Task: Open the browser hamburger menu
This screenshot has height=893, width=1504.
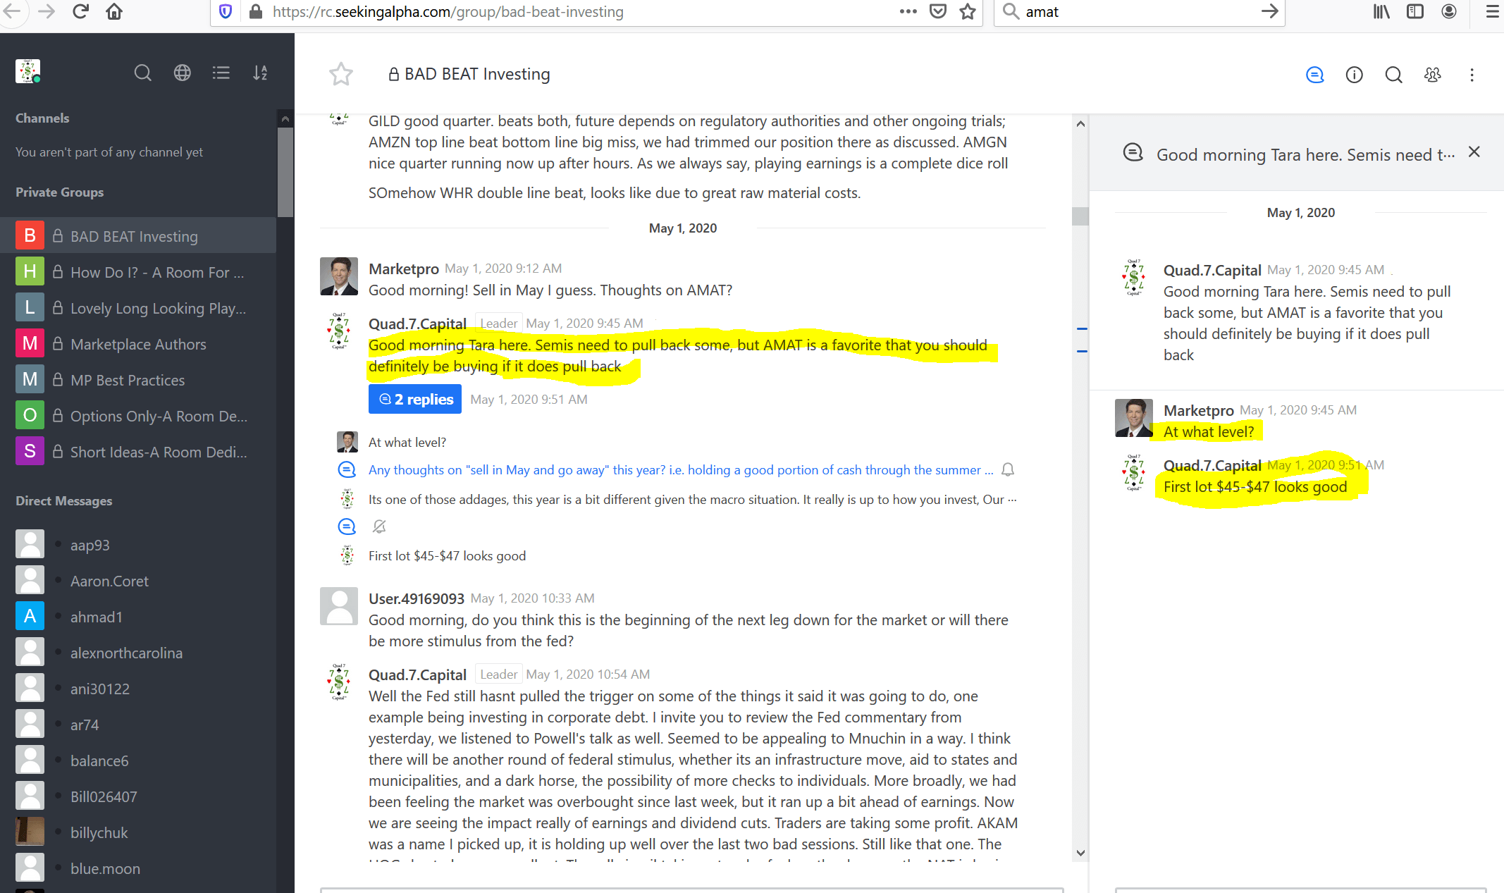Action: tap(1492, 11)
